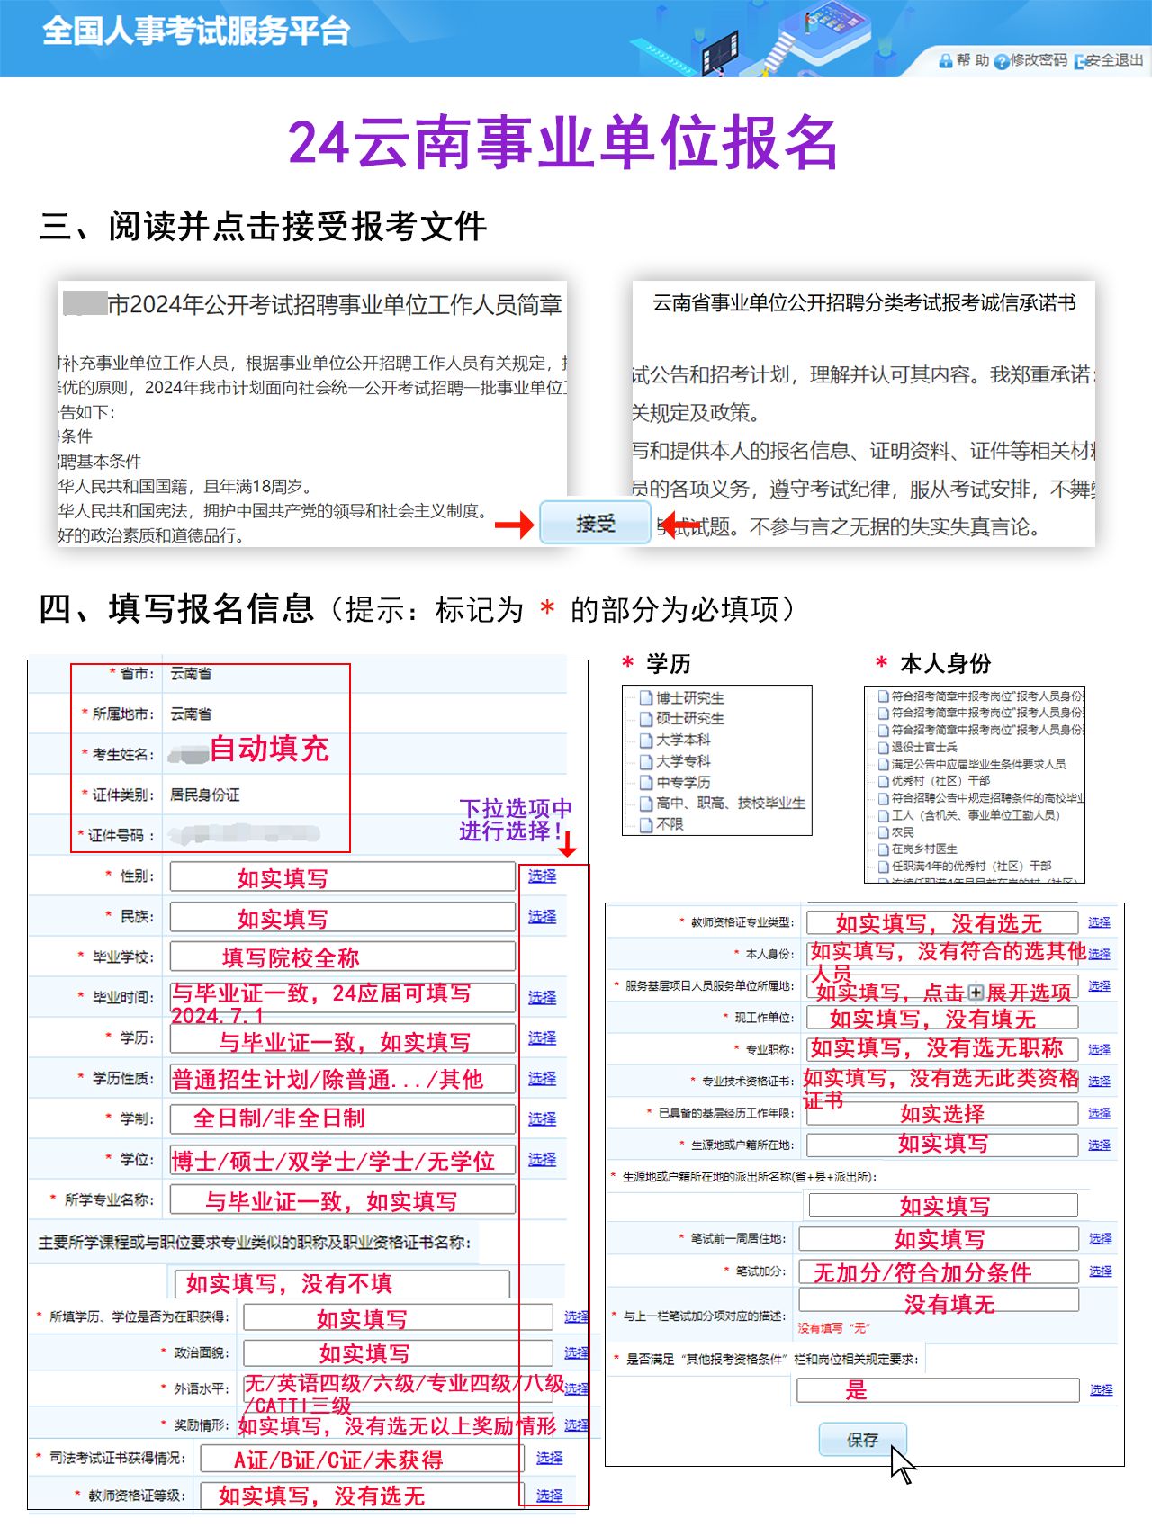
Task: Click the 所学专业名称 input field
Action: (x=343, y=1200)
